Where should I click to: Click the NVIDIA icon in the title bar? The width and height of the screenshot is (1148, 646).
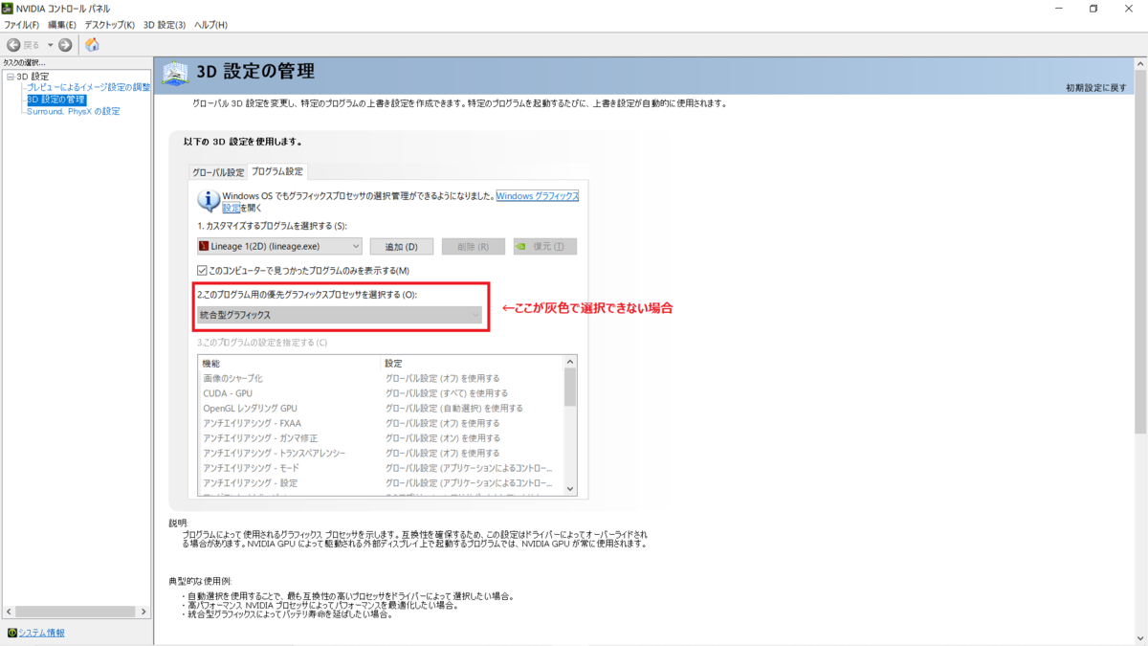click(x=9, y=9)
